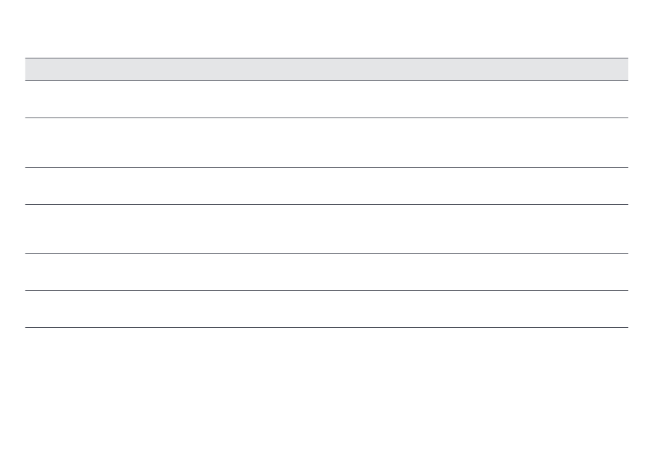Select the first blank row under the gray header
This screenshot has width=653, height=455.
pos(326,100)
